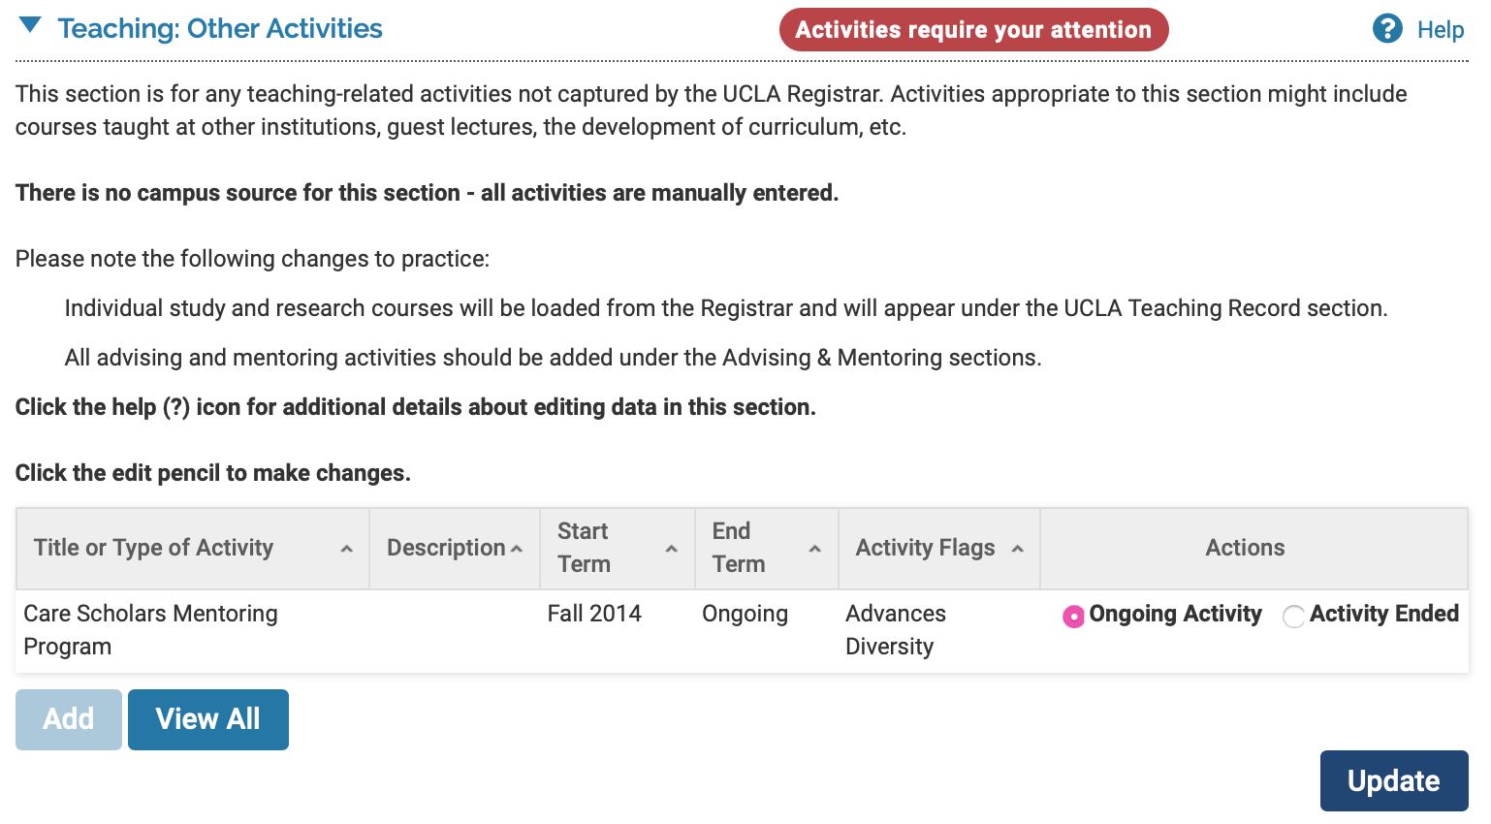The height and width of the screenshot is (824, 1491).
Task: Sort by Title or Type of Activity arrow
Action: (347, 549)
